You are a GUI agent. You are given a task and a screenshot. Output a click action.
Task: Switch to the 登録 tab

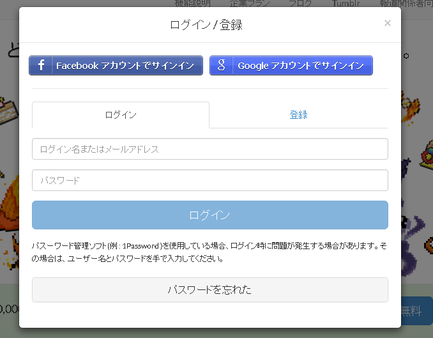(x=298, y=115)
